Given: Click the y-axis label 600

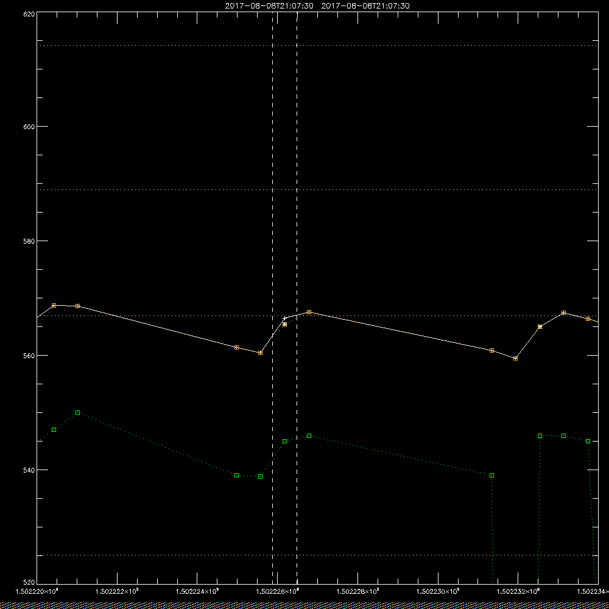Looking at the screenshot, I should pos(29,127).
